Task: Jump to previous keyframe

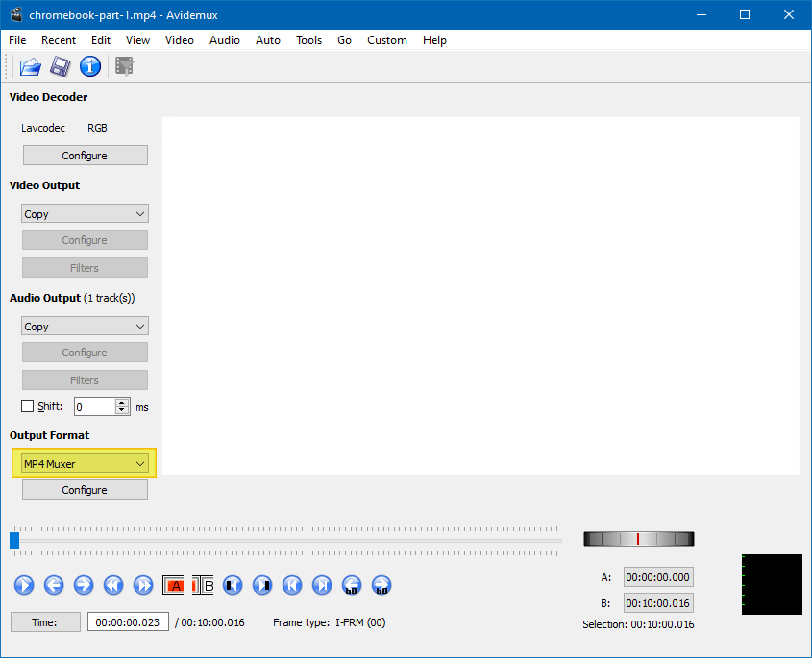Action: point(113,586)
